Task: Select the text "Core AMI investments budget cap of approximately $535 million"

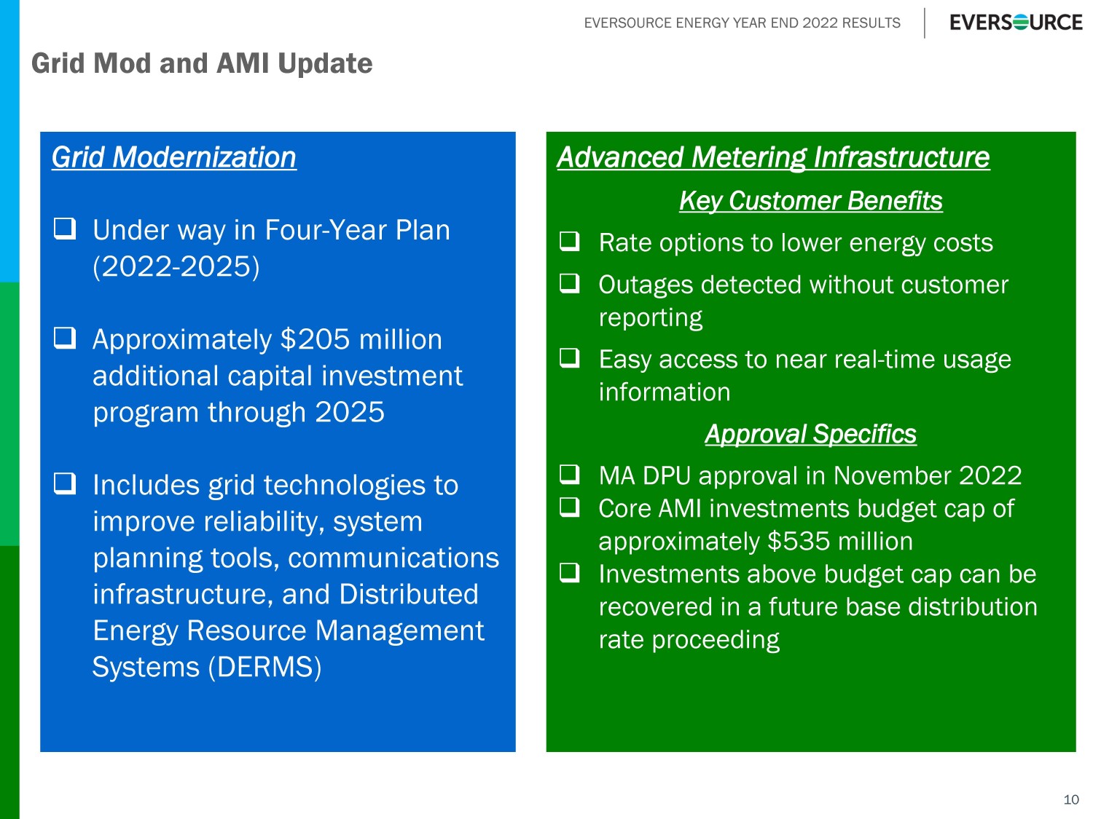Action: 807,525
